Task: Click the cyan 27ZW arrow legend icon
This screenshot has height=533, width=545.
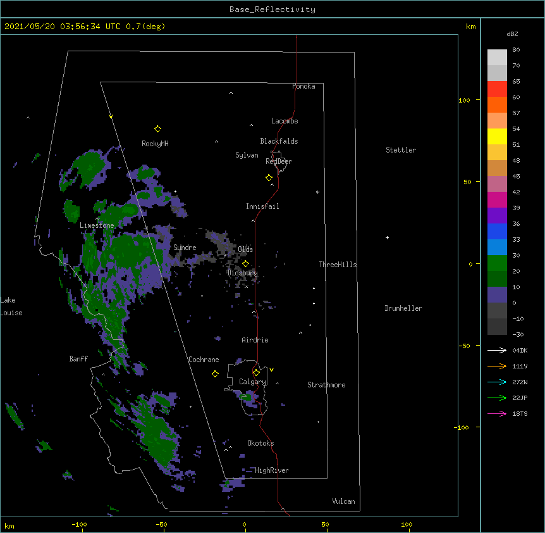Action: click(x=497, y=382)
